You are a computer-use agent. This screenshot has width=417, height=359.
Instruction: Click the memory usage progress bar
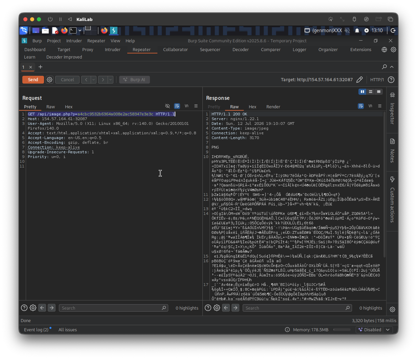[x=342, y=330]
